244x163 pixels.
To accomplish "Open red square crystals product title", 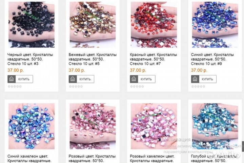I will [153, 59].
